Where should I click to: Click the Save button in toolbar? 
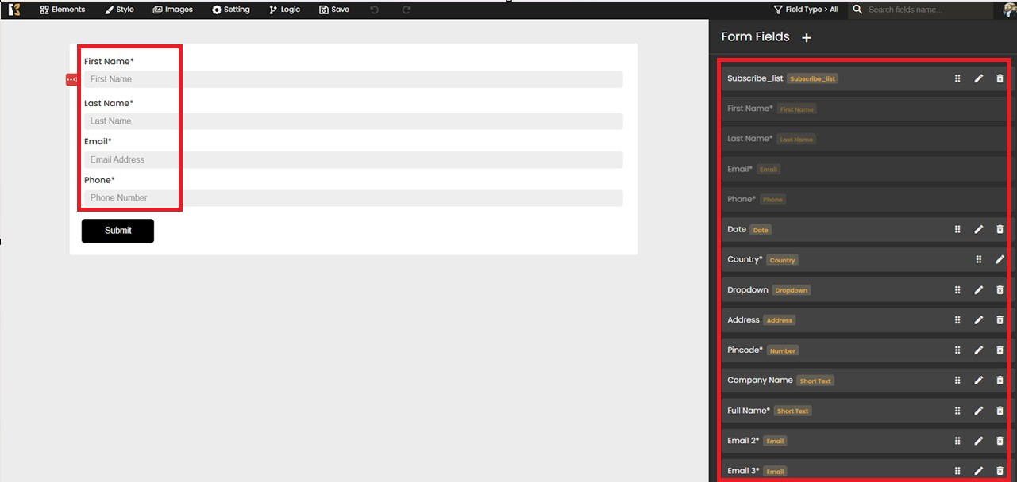click(x=333, y=10)
